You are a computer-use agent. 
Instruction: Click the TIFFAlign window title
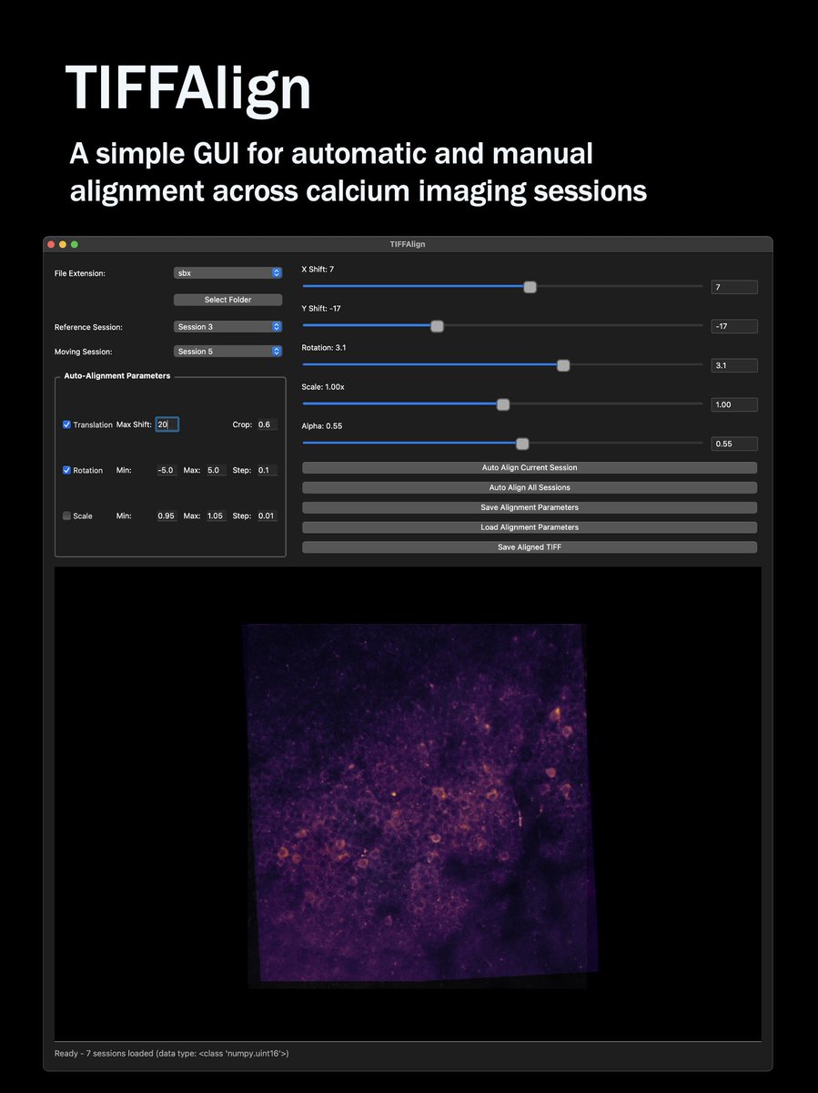(x=408, y=244)
